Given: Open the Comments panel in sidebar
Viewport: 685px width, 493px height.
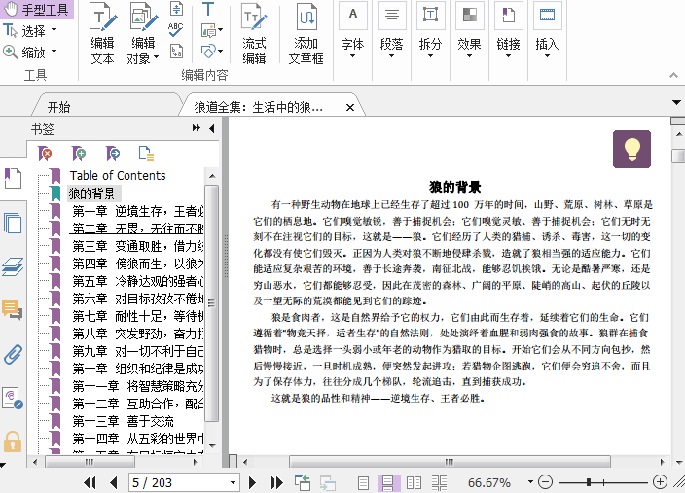Looking at the screenshot, I should click(13, 310).
